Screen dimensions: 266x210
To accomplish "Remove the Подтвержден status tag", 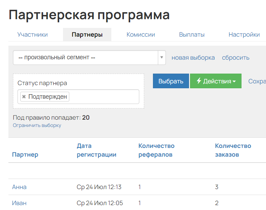I will click(x=24, y=97).
